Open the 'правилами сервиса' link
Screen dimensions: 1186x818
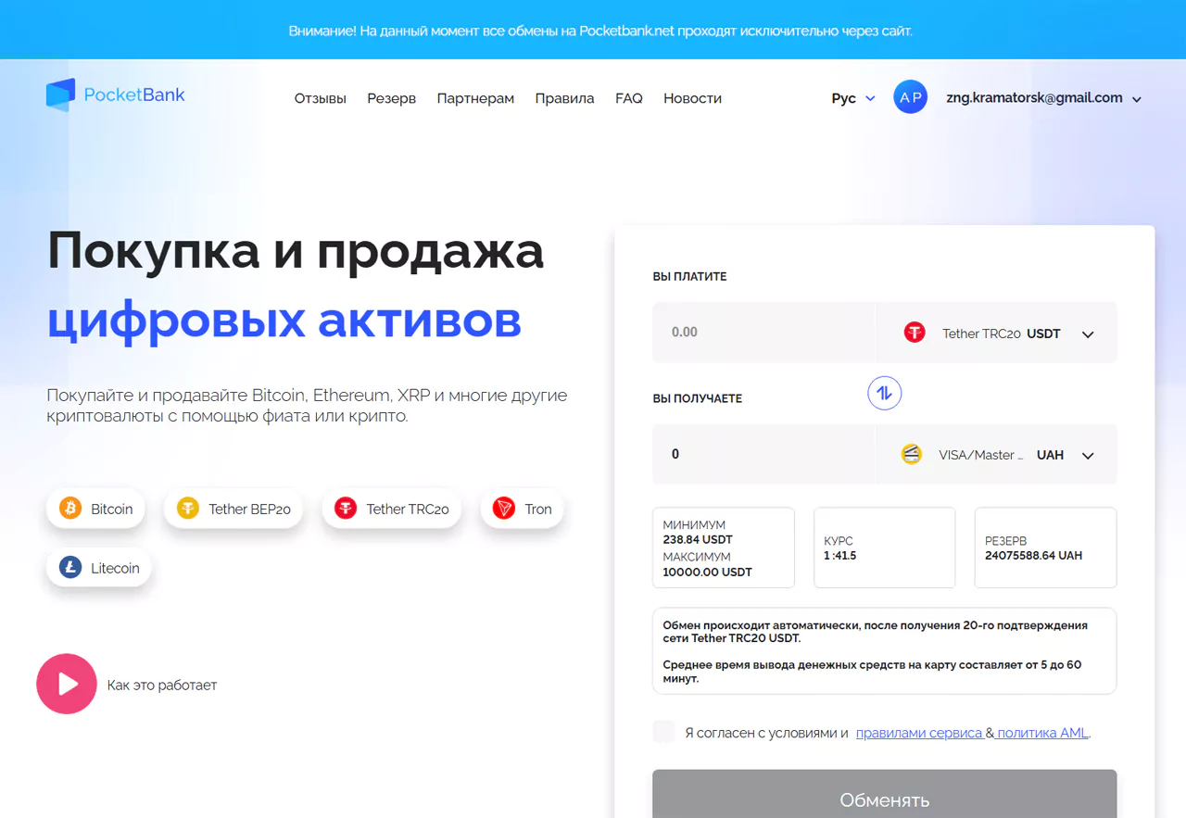pyautogui.click(x=920, y=732)
